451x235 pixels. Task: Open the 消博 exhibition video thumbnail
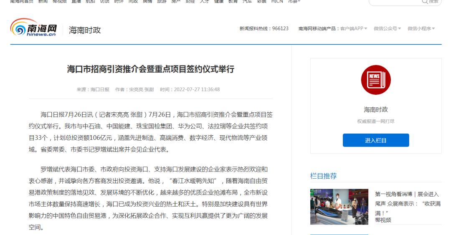339,207
